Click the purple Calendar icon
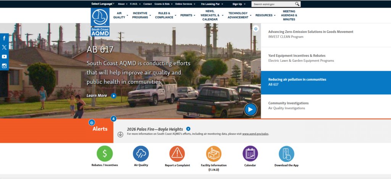This screenshot has height=179, width=391. click(250, 153)
